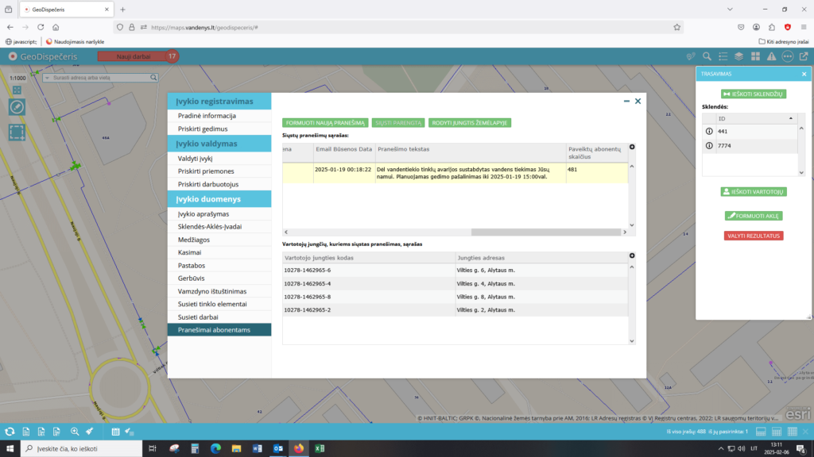Click IEŠKOTI VARTOTOJŲ button

[x=753, y=192]
